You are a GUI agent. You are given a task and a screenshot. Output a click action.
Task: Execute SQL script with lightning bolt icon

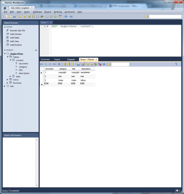[25, 16]
